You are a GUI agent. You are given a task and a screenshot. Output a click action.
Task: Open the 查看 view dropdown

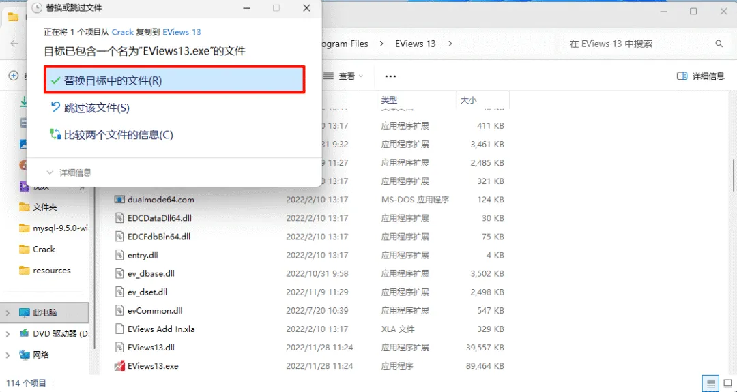(x=345, y=76)
